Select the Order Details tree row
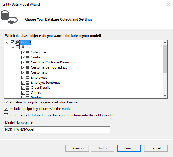Image resolution: width=173 pixels, height=157 pixels. tap(40, 88)
